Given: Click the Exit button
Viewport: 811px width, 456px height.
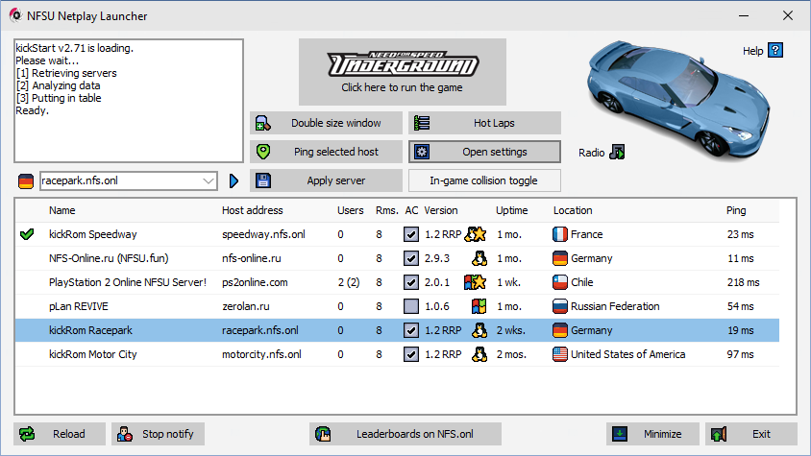Looking at the screenshot, I should [x=751, y=434].
